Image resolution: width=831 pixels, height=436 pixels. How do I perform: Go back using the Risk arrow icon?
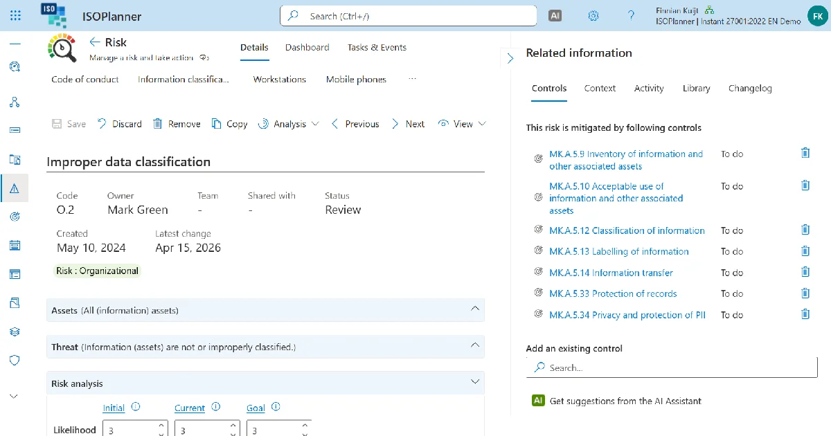click(95, 42)
